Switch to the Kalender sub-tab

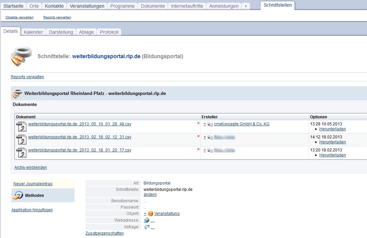pos(33,32)
